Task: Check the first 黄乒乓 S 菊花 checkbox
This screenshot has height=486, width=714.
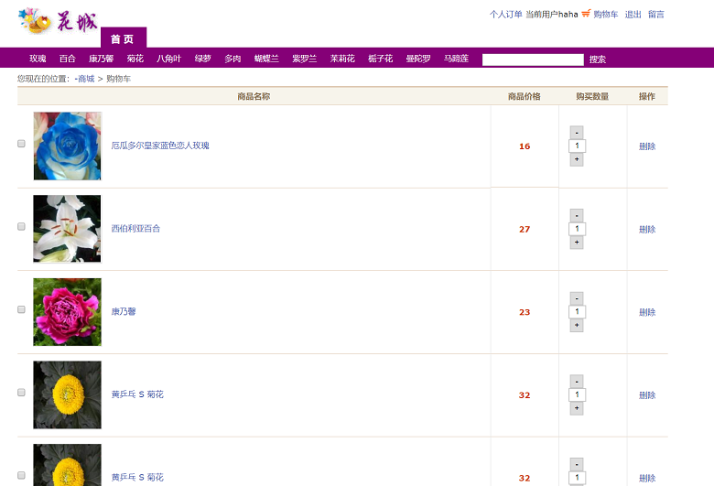Action: click(x=21, y=392)
